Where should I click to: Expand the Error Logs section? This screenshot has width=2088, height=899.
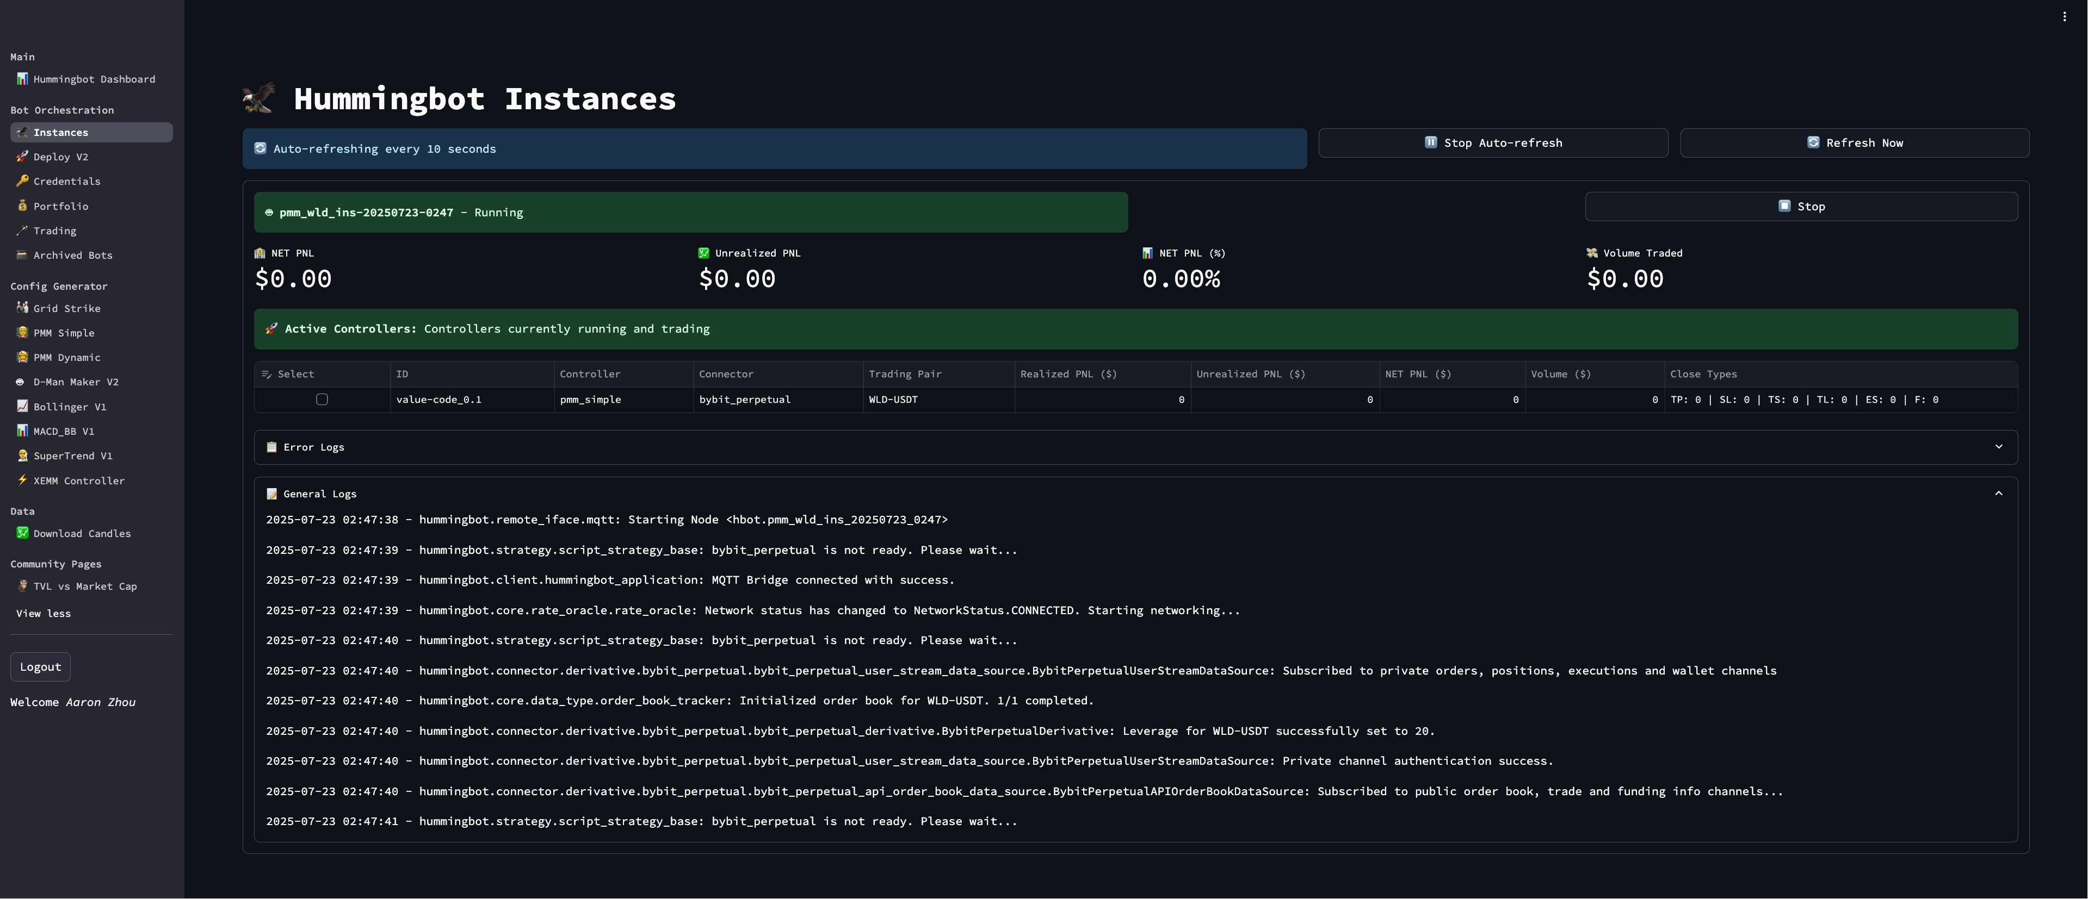pos(1135,447)
